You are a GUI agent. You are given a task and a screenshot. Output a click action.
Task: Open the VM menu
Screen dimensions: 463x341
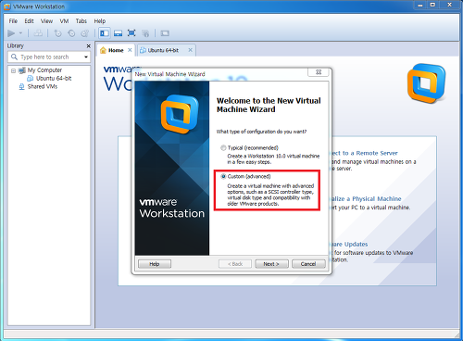[x=64, y=21]
